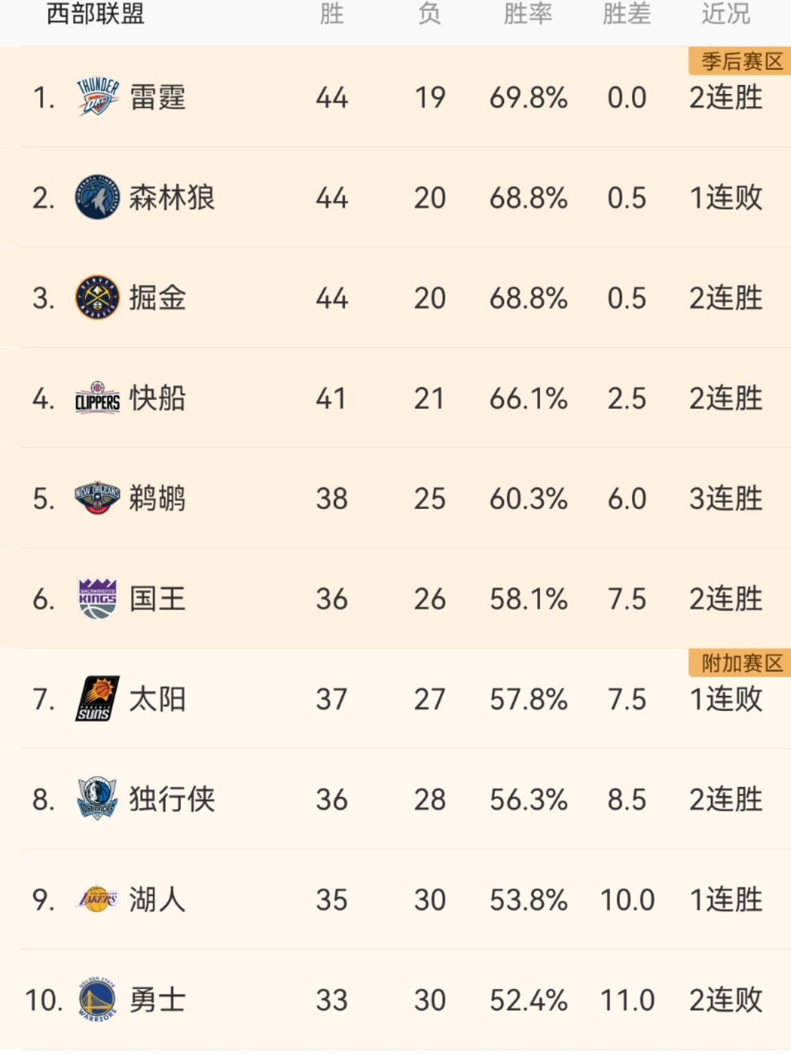Tap the Lakers team logo
This screenshot has height=1054, width=791.
point(97,899)
